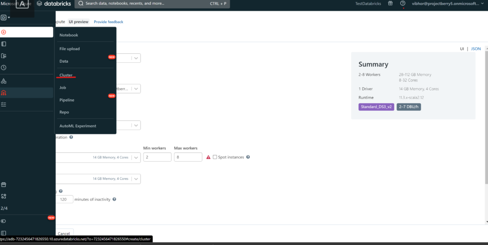Click the Provide feedback link
The height and width of the screenshot is (245, 488).
pyautogui.click(x=109, y=22)
